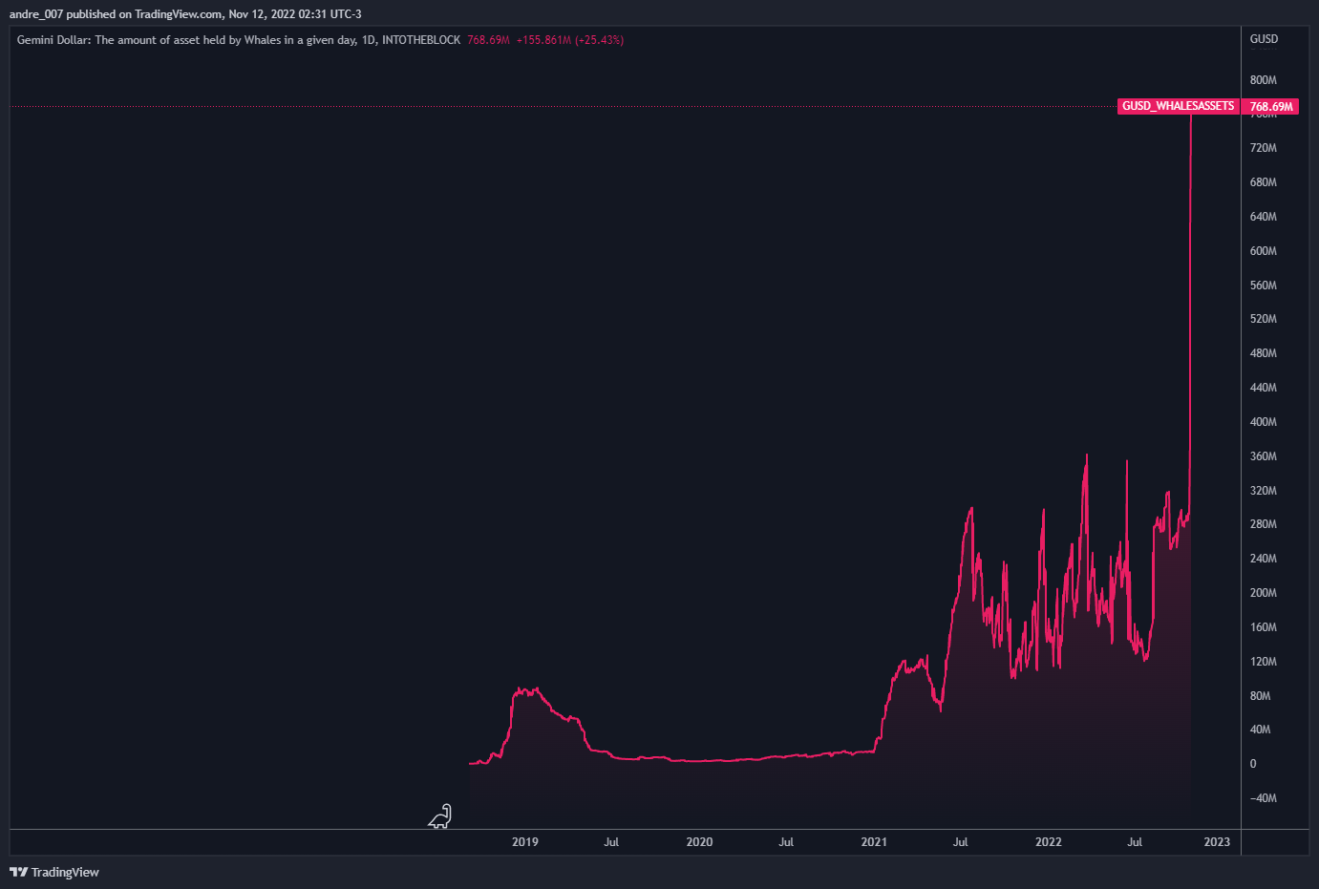
Task: Click the 2021 time axis label
Action: pyautogui.click(x=874, y=842)
